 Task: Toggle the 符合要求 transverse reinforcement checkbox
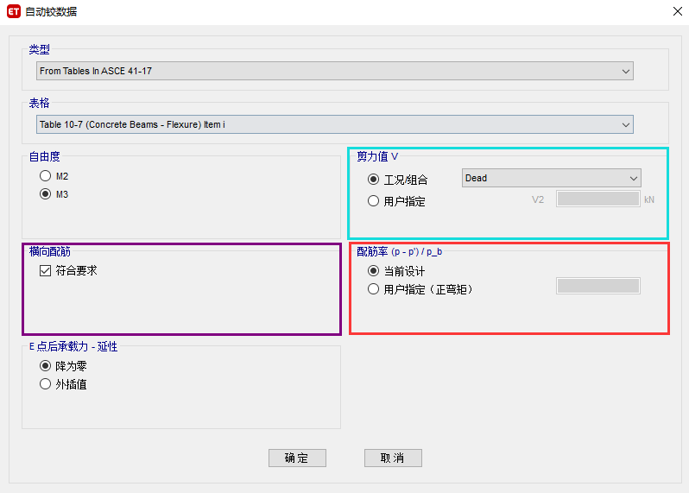coord(68,270)
